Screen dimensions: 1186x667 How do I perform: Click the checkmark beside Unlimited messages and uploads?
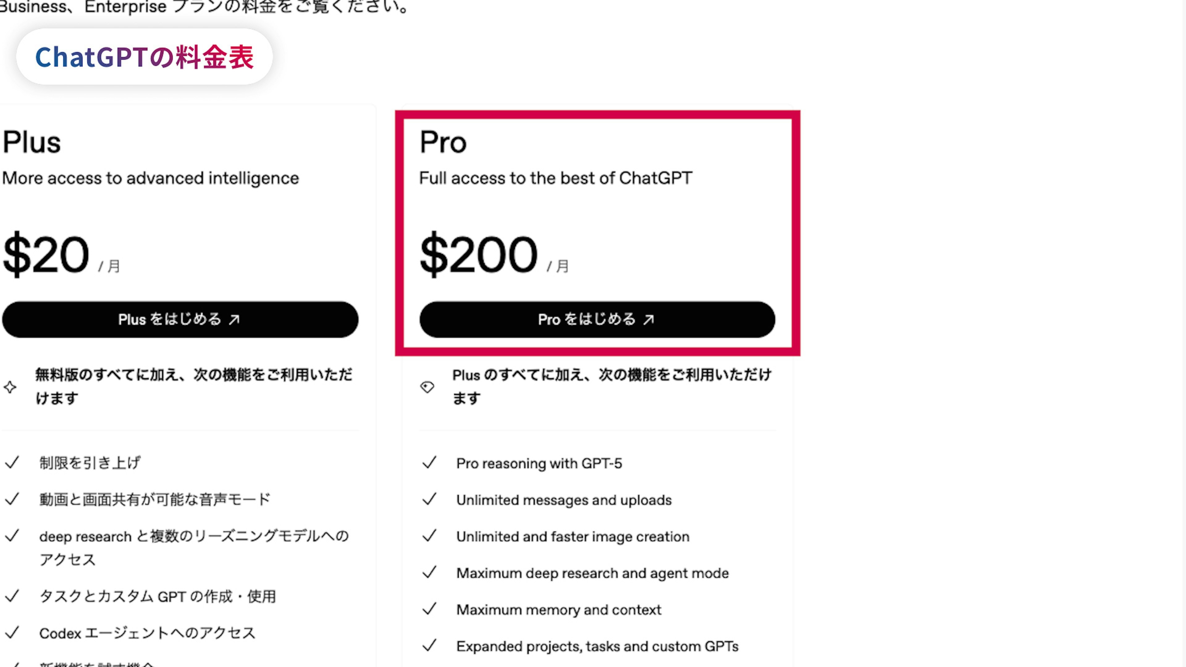tap(429, 499)
